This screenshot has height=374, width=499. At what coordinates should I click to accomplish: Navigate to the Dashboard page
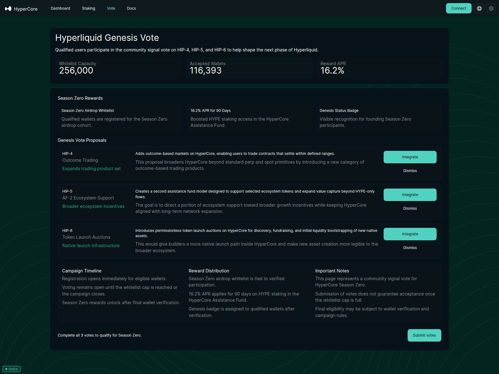[x=60, y=8]
